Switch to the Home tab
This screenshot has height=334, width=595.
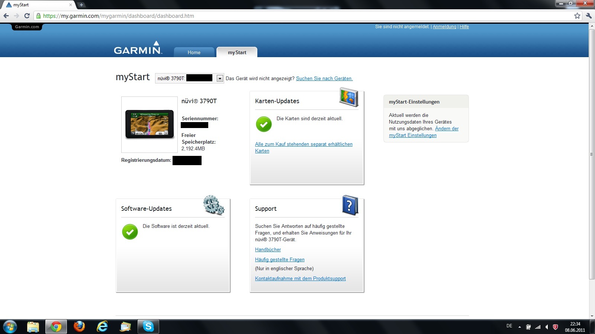tap(194, 52)
